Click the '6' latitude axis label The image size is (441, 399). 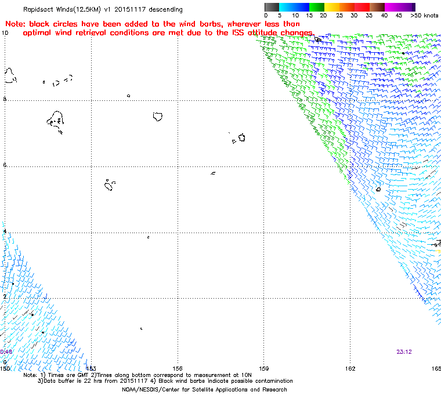pos(5,165)
